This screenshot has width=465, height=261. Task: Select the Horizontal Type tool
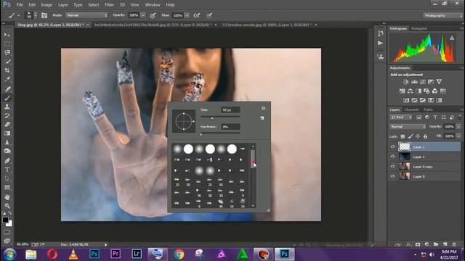(7, 170)
